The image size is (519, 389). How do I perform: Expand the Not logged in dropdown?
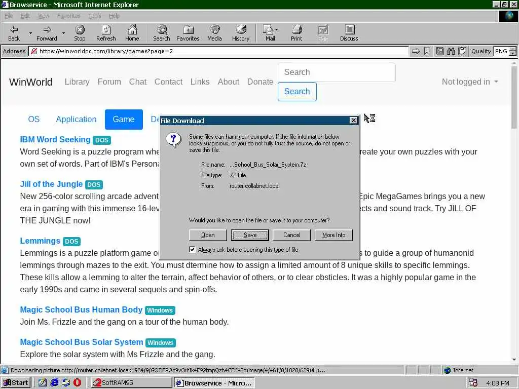click(470, 82)
